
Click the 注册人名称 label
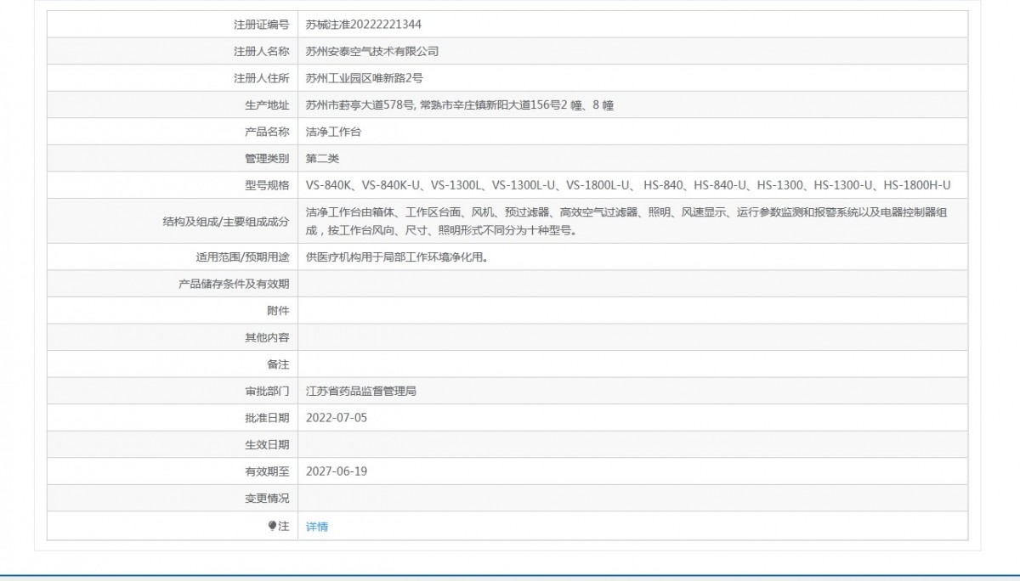pyautogui.click(x=261, y=52)
